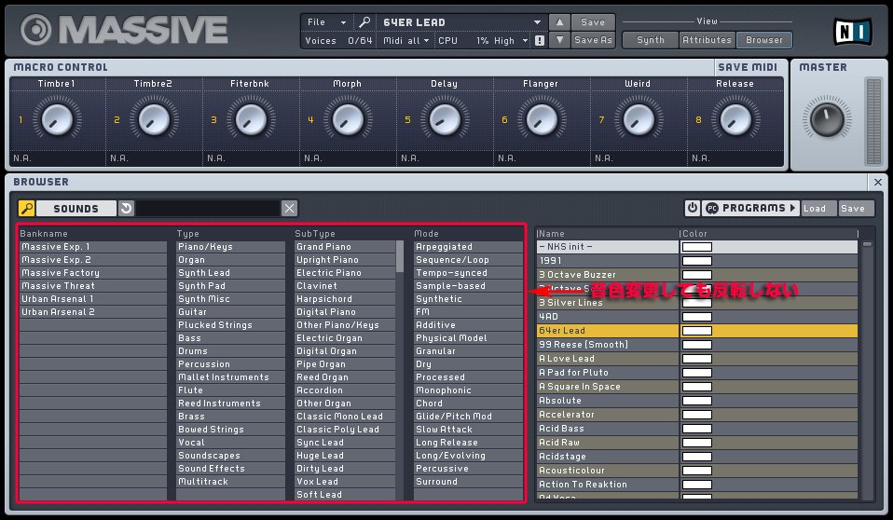Select the Dirty Lead subtype
This screenshot has width=893, height=520.
[x=345, y=469]
